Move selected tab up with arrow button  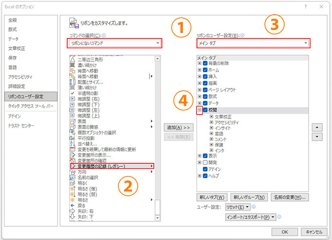(x=317, y=127)
